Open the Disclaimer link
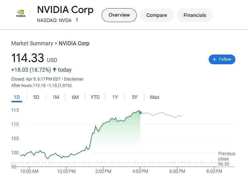The height and width of the screenshot is (175, 248). coord(74,79)
